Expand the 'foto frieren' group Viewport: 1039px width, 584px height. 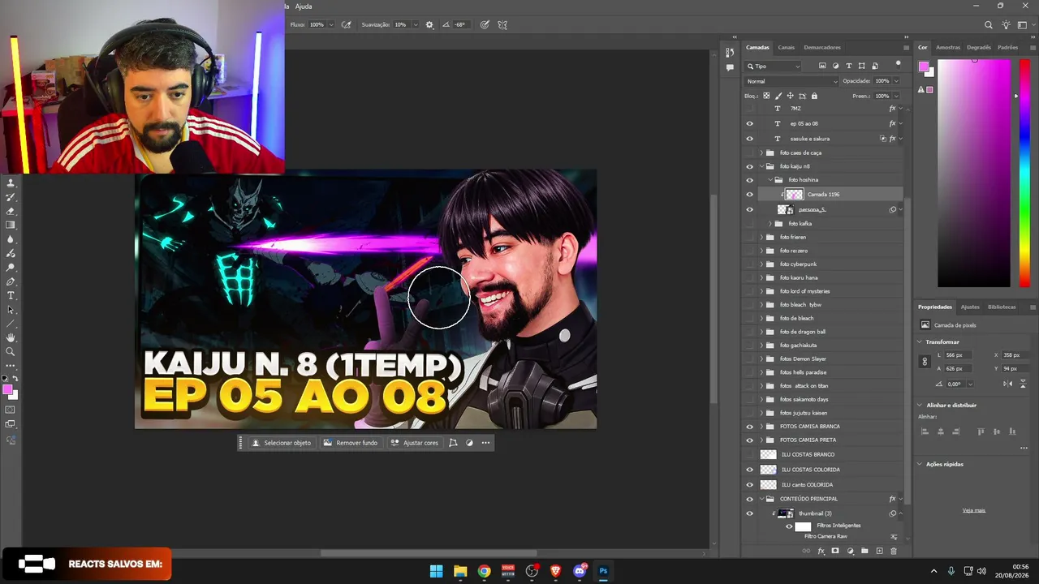tap(761, 237)
